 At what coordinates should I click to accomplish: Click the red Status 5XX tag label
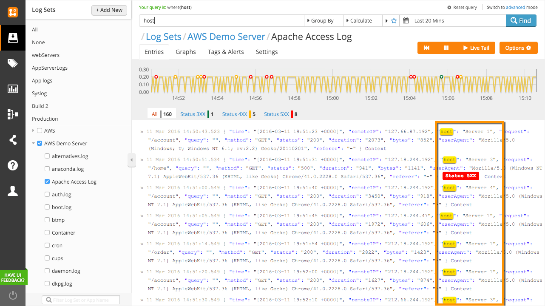(461, 176)
